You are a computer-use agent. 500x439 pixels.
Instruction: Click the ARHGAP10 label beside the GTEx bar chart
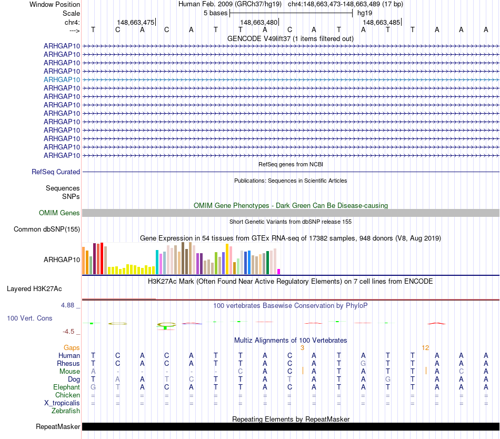pyautogui.click(x=62, y=260)
